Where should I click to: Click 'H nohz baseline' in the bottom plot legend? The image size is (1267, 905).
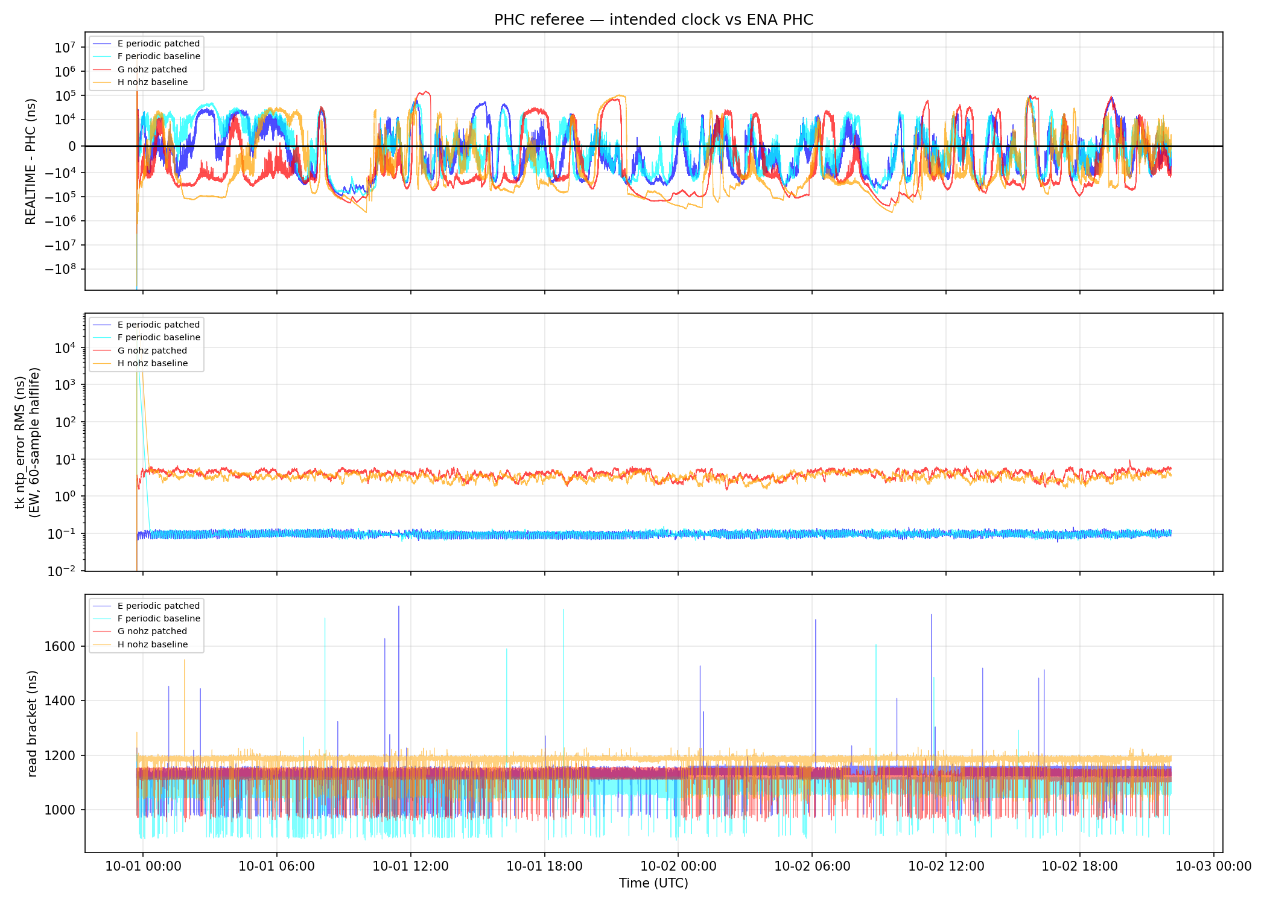(x=153, y=644)
